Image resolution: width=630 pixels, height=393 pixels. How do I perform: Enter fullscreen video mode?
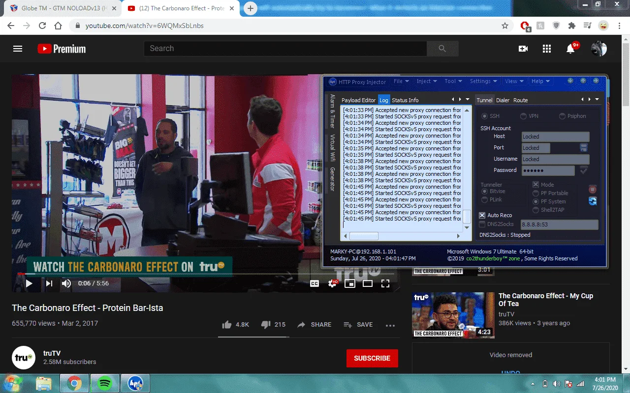(385, 283)
